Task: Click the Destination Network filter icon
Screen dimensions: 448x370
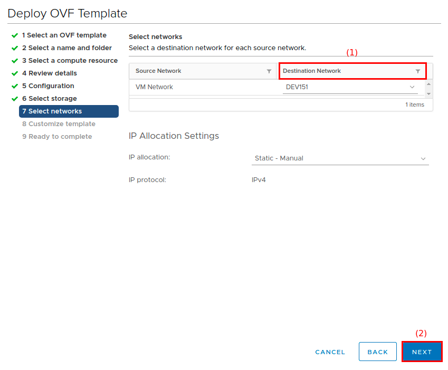Action: click(x=418, y=71)
